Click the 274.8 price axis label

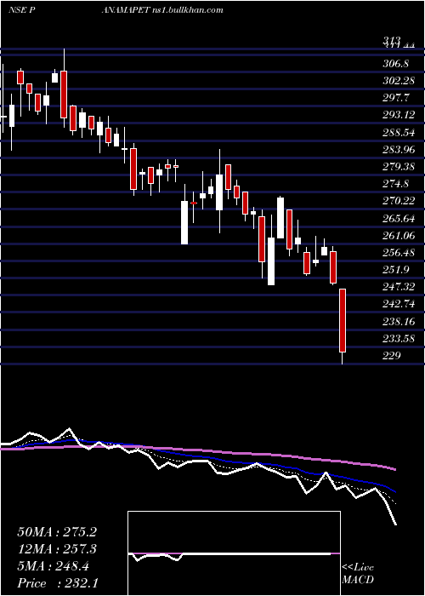point(395,184)
